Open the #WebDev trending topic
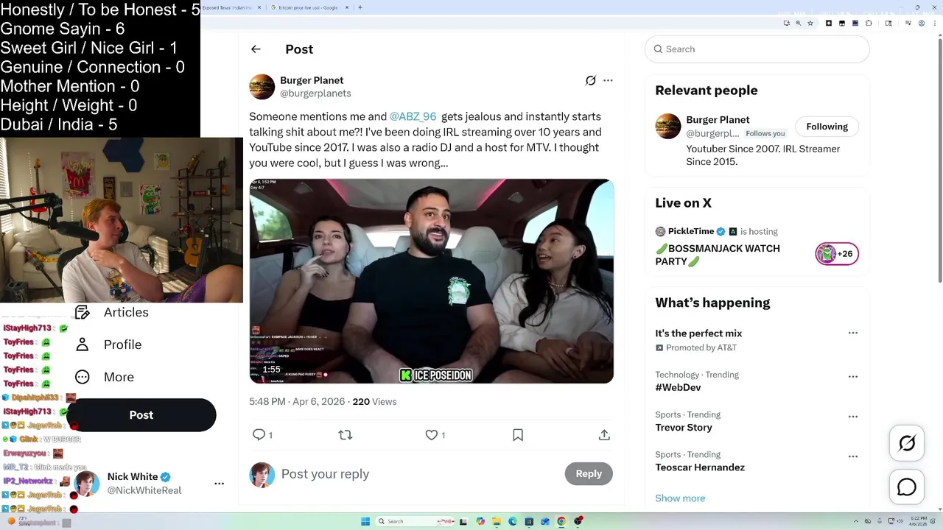The height and width of the screenshot is (530, 943). click(678, 387)
